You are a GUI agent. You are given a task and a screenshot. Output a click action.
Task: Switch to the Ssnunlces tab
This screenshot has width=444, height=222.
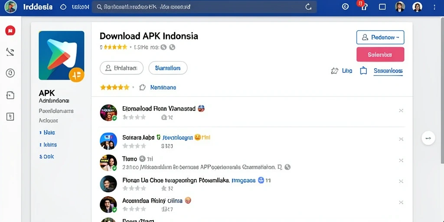point(388,71)
